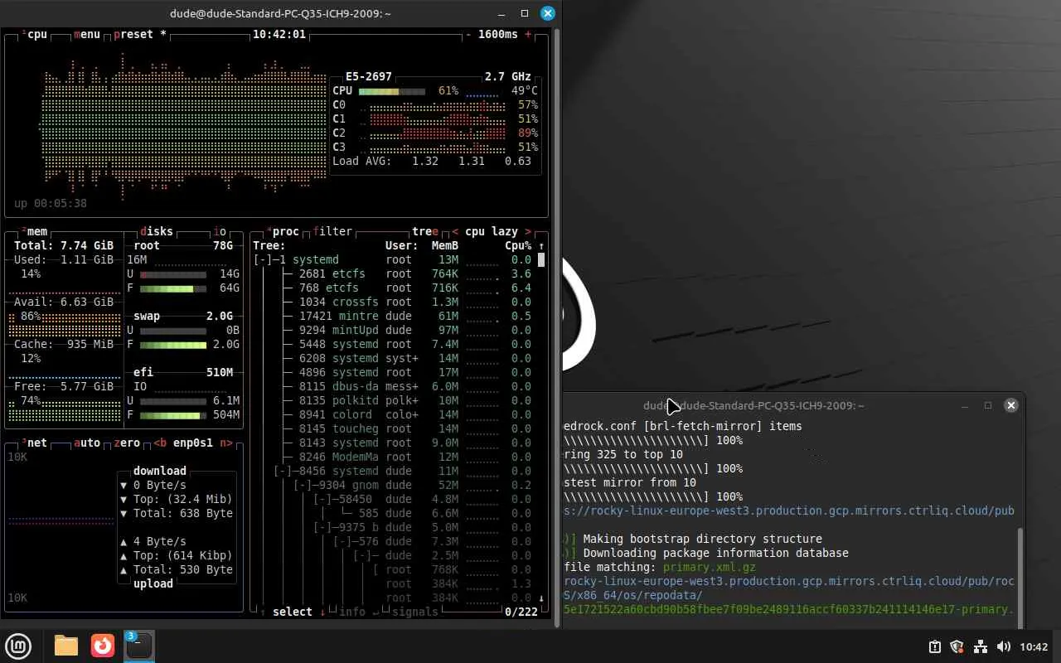Select the 4896 systemd process
Screen dimensions: 1061x663
click(397, 372)
